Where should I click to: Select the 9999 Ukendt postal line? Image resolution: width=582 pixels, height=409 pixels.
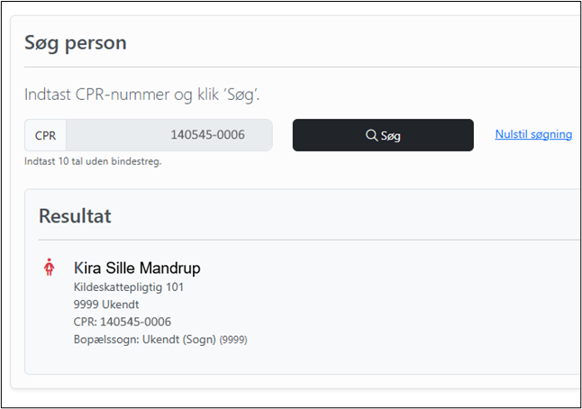click(106, 304)
